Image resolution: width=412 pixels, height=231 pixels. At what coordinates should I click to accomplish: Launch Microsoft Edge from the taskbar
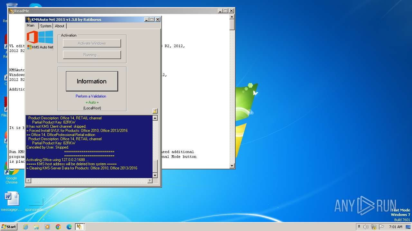point(69,227)
